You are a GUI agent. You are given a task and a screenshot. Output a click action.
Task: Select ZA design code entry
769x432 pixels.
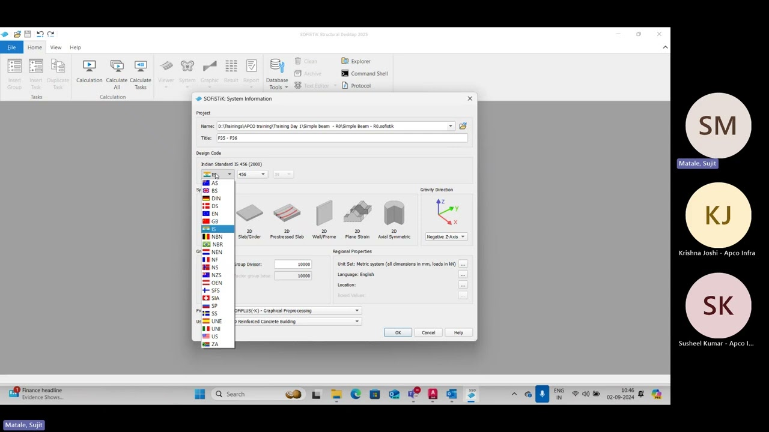coord(217,344)
